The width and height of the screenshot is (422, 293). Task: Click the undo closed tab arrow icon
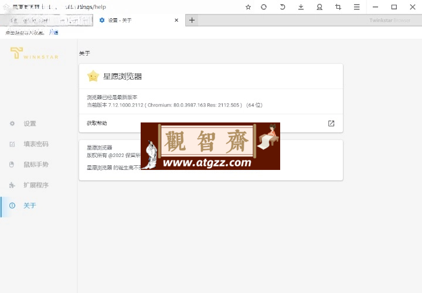pos(283,7)
